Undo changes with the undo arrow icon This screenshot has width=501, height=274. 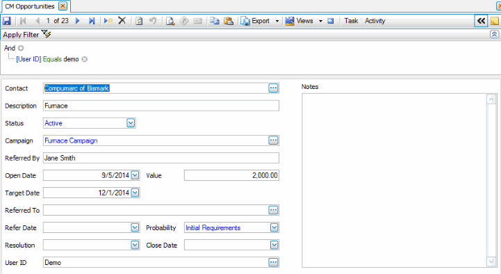coord(153,21)
